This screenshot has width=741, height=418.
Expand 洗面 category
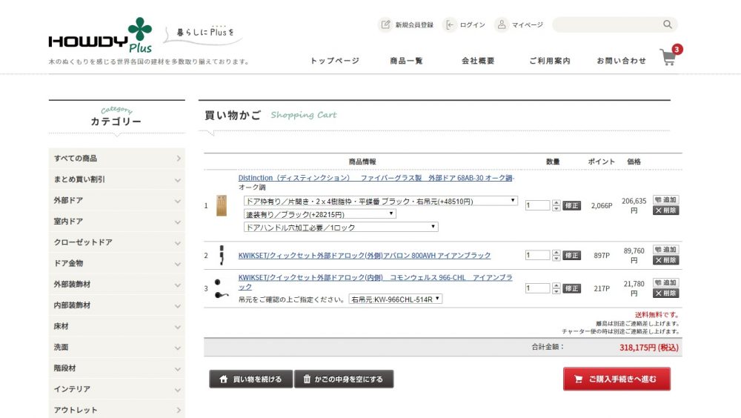point(117,347)
